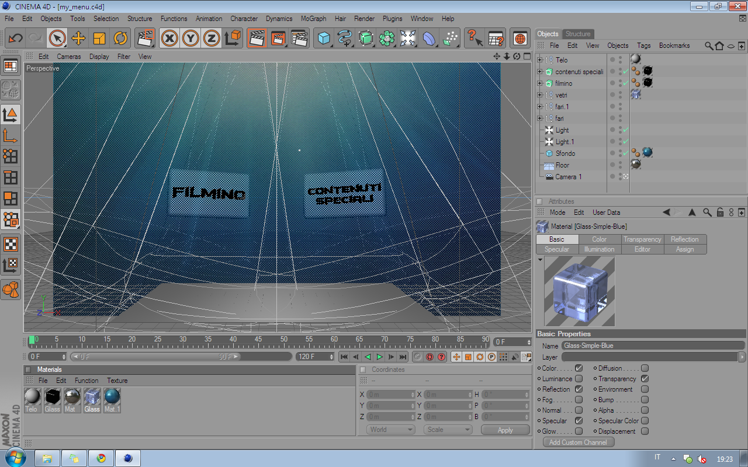Switch to the Illumination tab
The width and height of the screenshot is (748, 467).
[600, 249]
